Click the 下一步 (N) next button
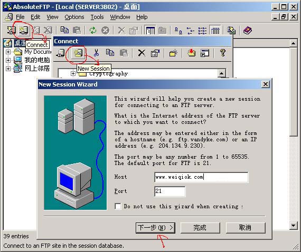This screenshot has height=252, width=301. point(155,228)
